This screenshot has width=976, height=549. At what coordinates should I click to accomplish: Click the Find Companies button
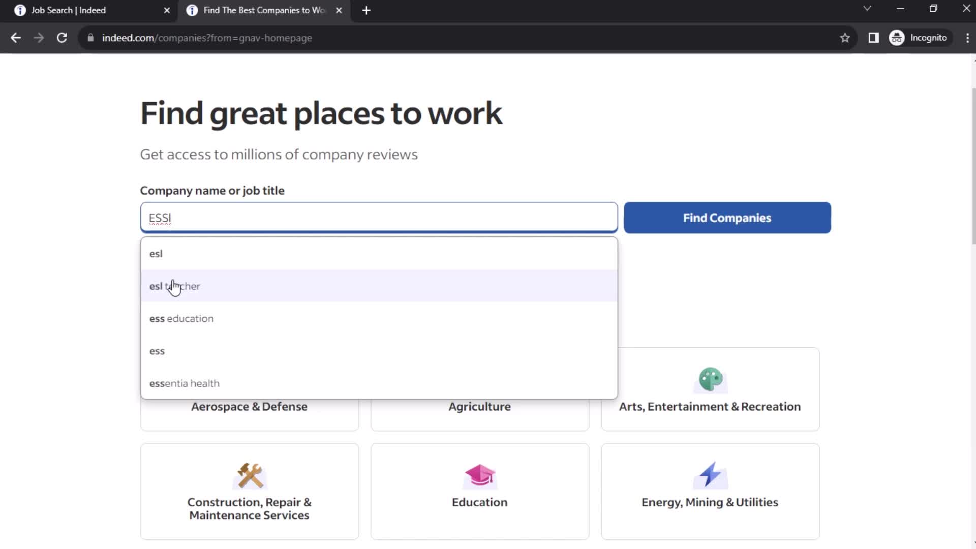point(727,218)
